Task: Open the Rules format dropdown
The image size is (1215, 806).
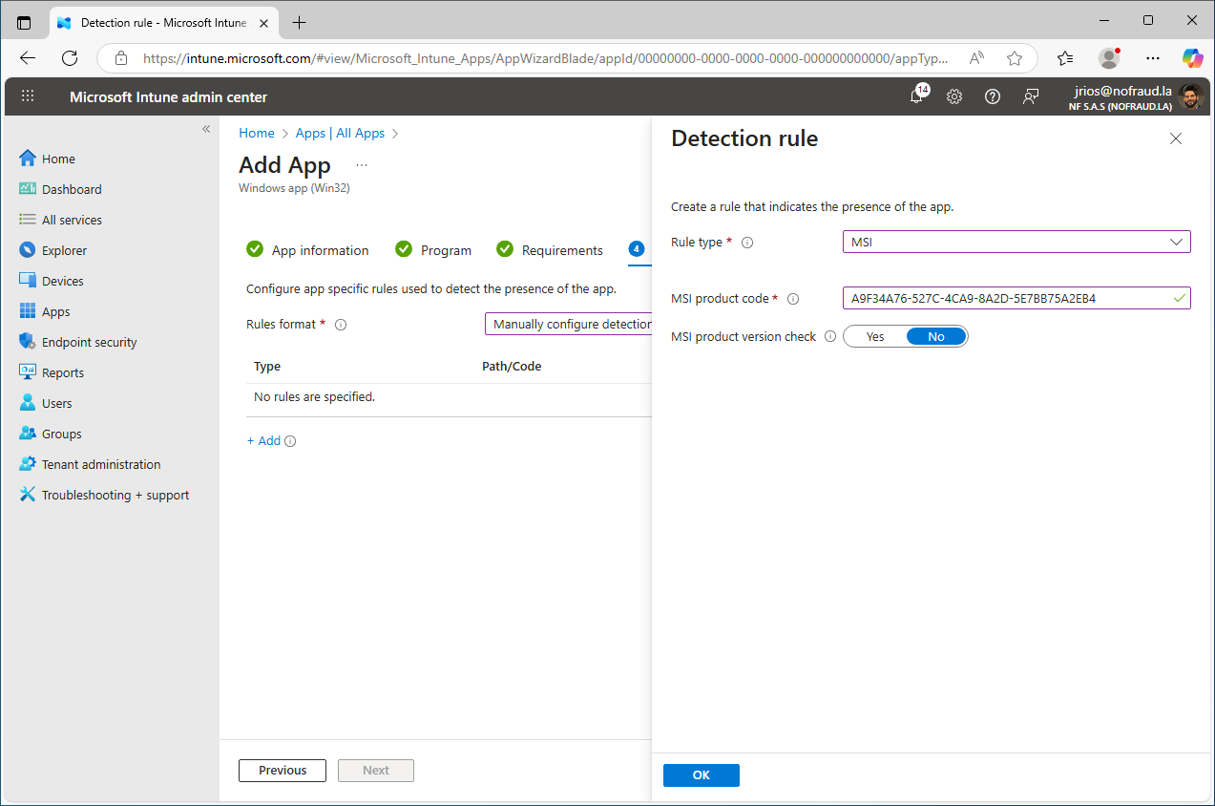Action: click(569, 324)
